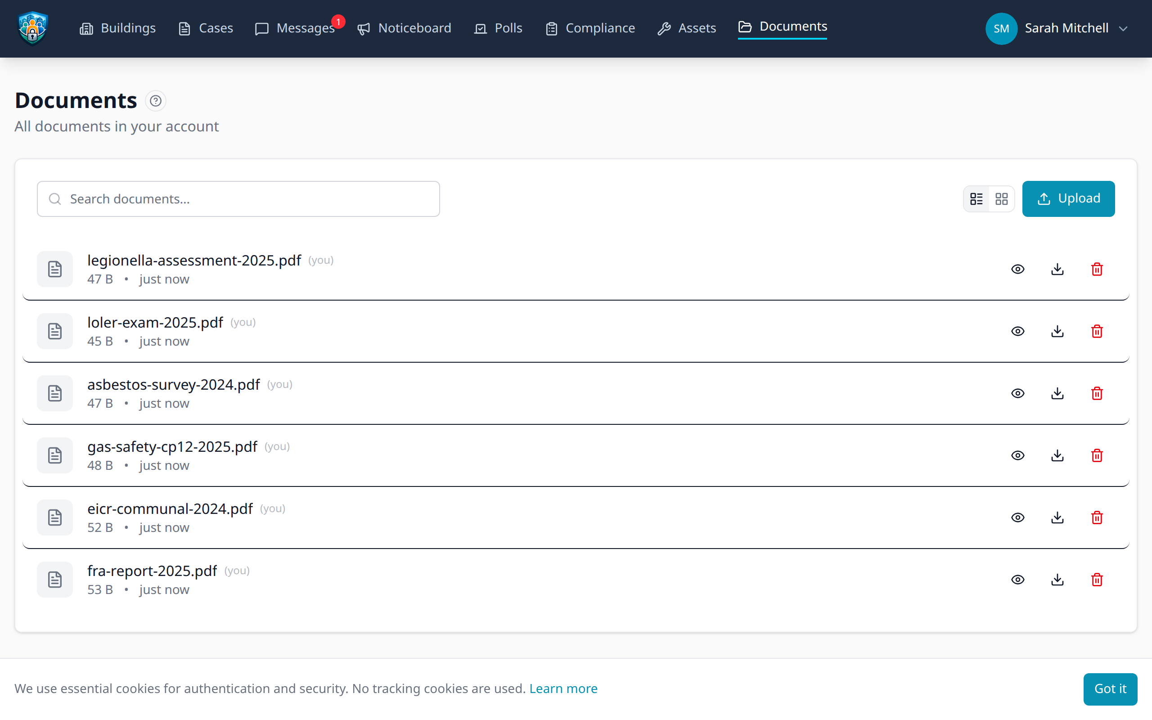Open the Buildings nav item

[x=117, y=28]
